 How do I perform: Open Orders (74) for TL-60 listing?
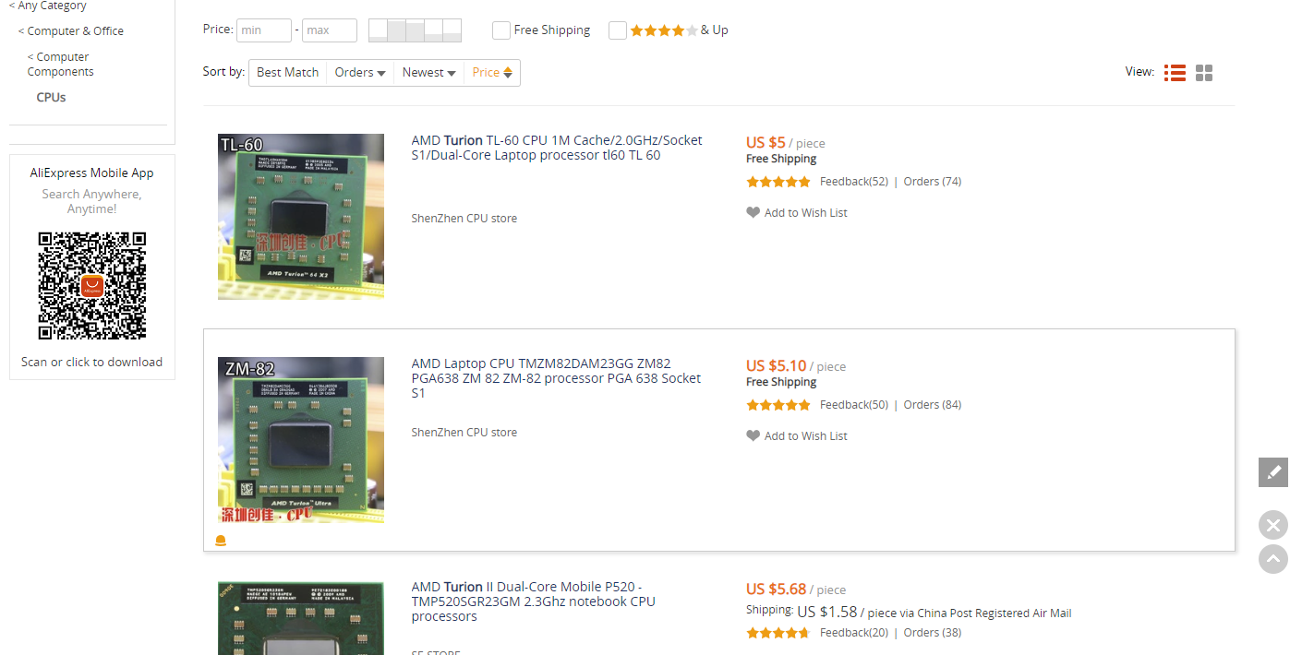coord(933,182)
